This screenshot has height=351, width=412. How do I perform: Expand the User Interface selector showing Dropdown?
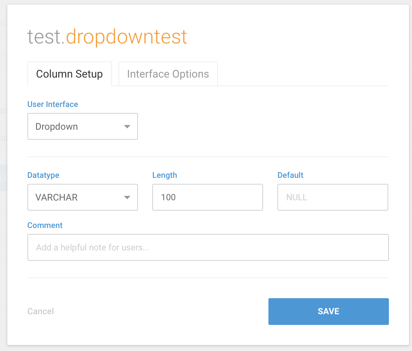(82, 126)
